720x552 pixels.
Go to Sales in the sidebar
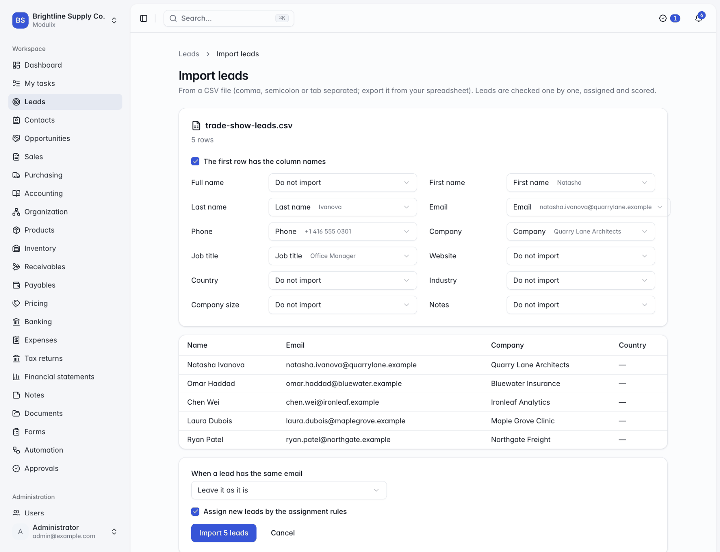click(x=65, y=157)
